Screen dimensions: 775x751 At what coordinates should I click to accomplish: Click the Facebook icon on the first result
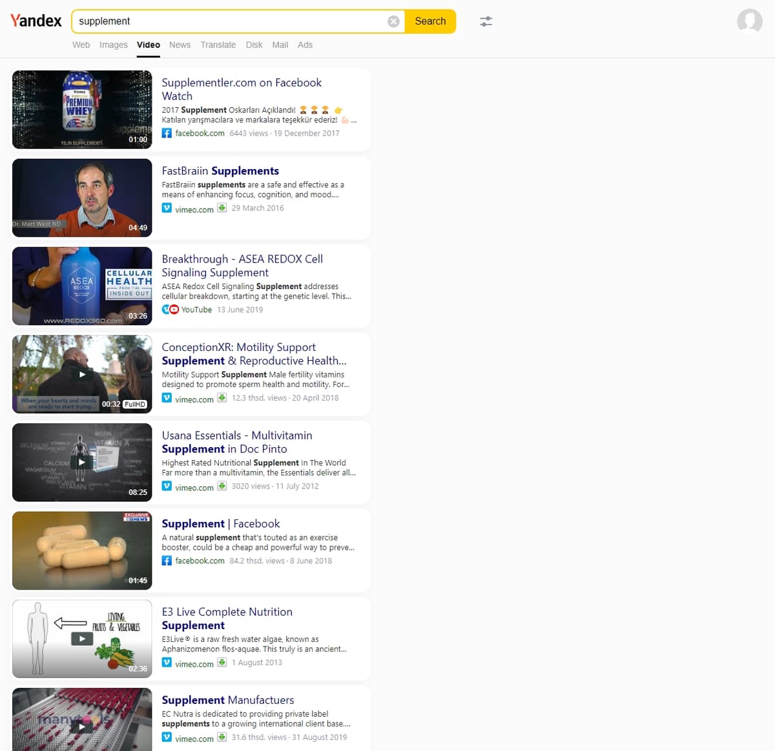(x=167, y=133)
